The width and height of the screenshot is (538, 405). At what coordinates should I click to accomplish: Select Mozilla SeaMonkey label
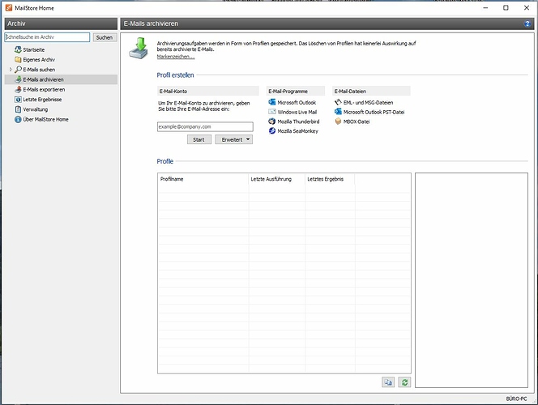click(x=298, y=131)
